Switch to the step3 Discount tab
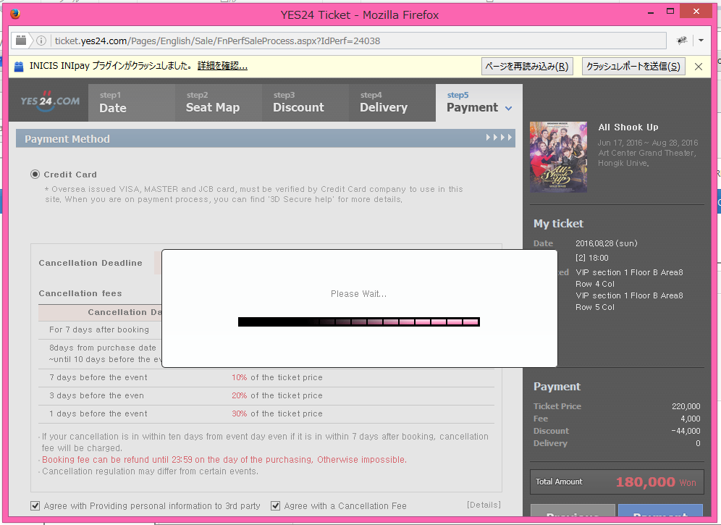721x525 pixels. 305,103
